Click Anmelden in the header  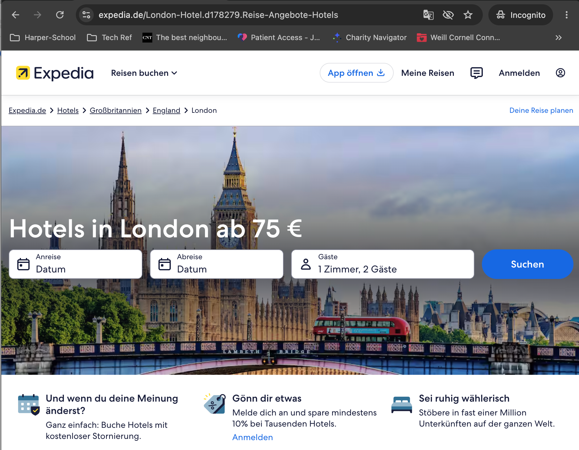coord(519,73)
